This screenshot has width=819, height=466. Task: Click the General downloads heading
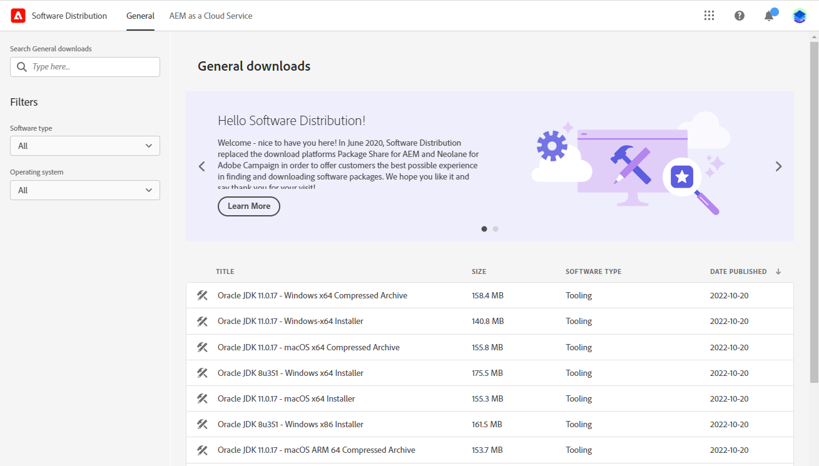pos(254,66)
